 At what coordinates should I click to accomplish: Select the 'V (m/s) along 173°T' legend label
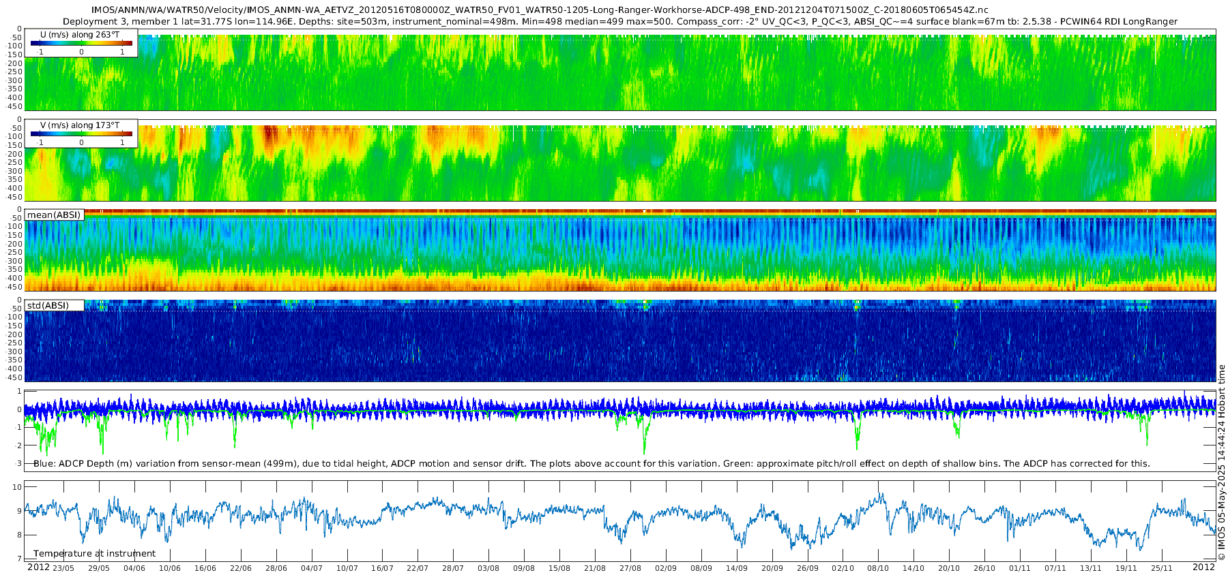click(x=81, y=125)
